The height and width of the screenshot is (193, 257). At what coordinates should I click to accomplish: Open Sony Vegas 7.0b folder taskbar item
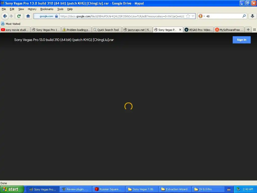click(x=142, y=189)
